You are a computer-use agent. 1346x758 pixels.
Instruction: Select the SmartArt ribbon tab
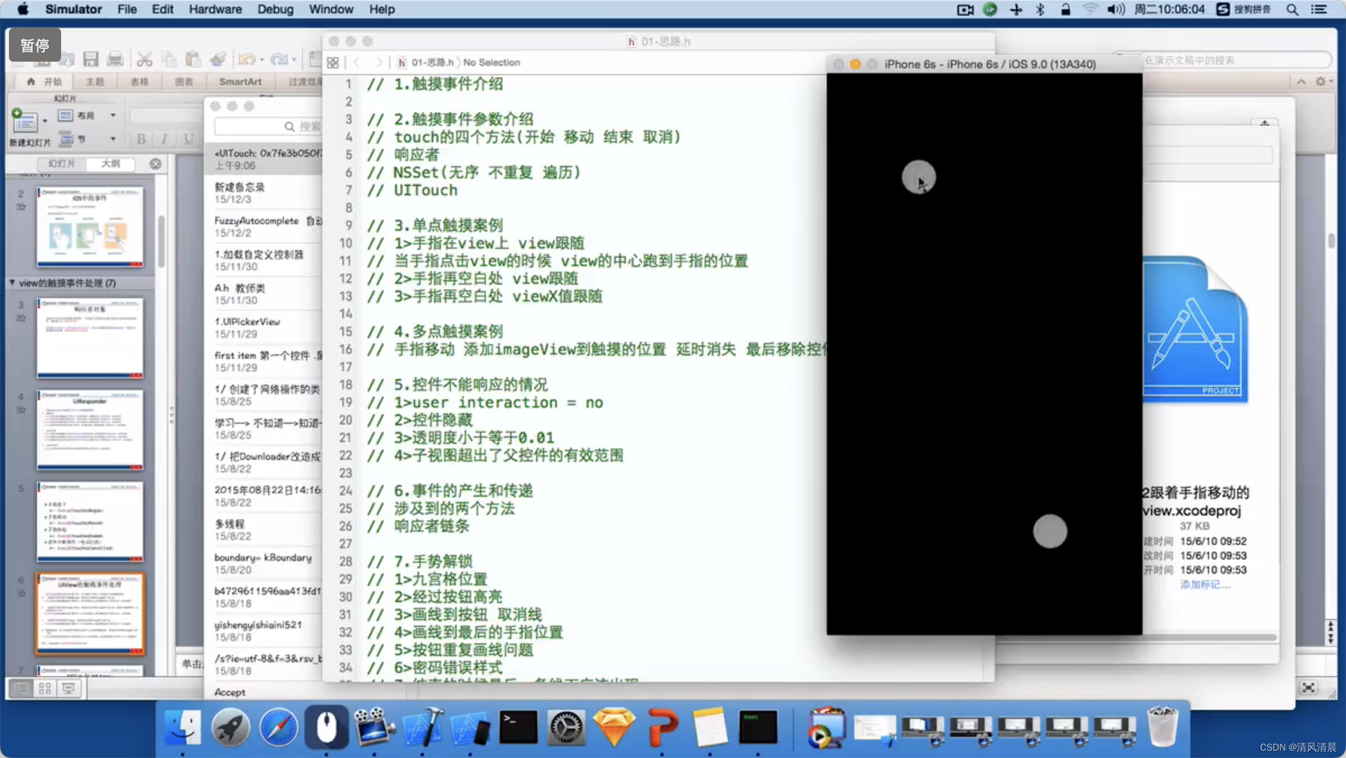pyautogui.click(x=240, y=82)
